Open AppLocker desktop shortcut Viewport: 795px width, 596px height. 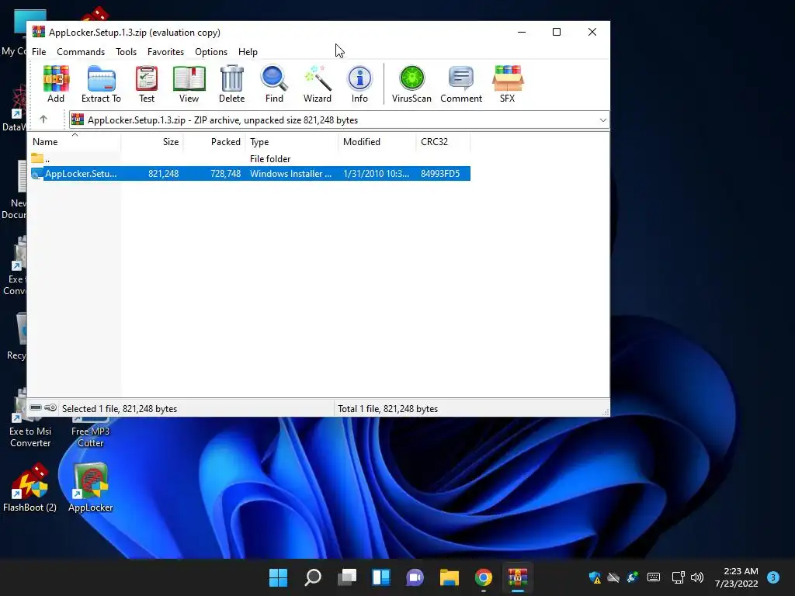click(x=90, y=487)
